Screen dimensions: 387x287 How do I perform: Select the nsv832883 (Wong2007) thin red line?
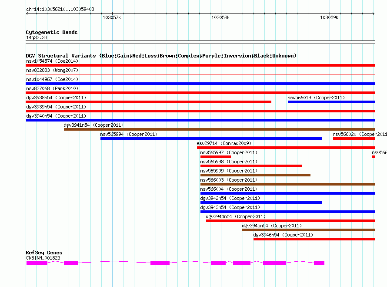click(x=200, y=74)
